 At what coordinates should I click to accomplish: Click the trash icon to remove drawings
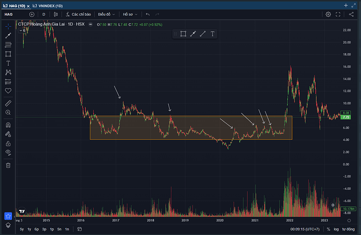(8, 165)
